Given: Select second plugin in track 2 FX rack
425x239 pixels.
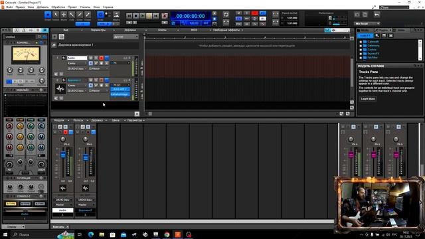Looking at the screenshot, I should point(120,94).
